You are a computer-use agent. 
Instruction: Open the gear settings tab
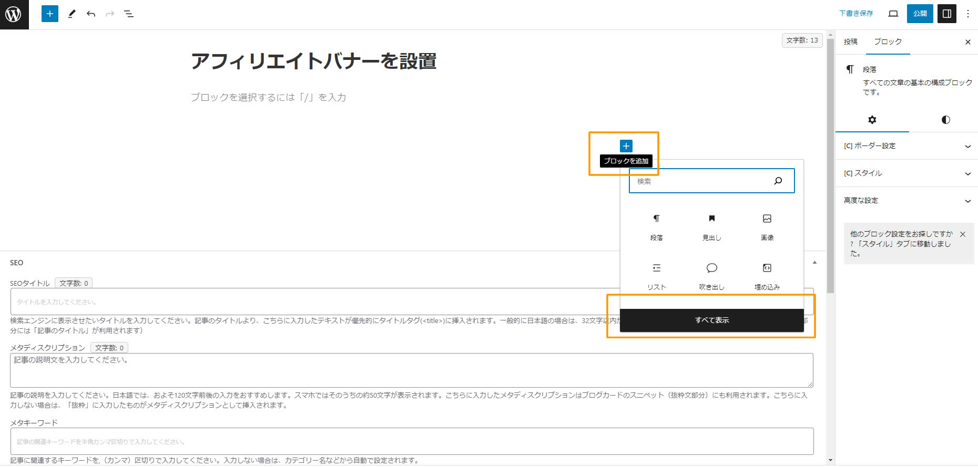872,120
